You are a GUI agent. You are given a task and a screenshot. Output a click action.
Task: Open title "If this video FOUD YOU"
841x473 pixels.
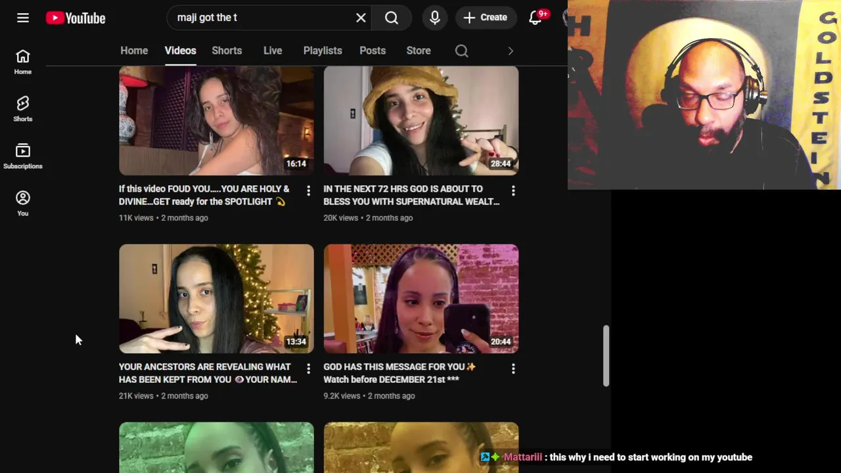pos(204,195)
